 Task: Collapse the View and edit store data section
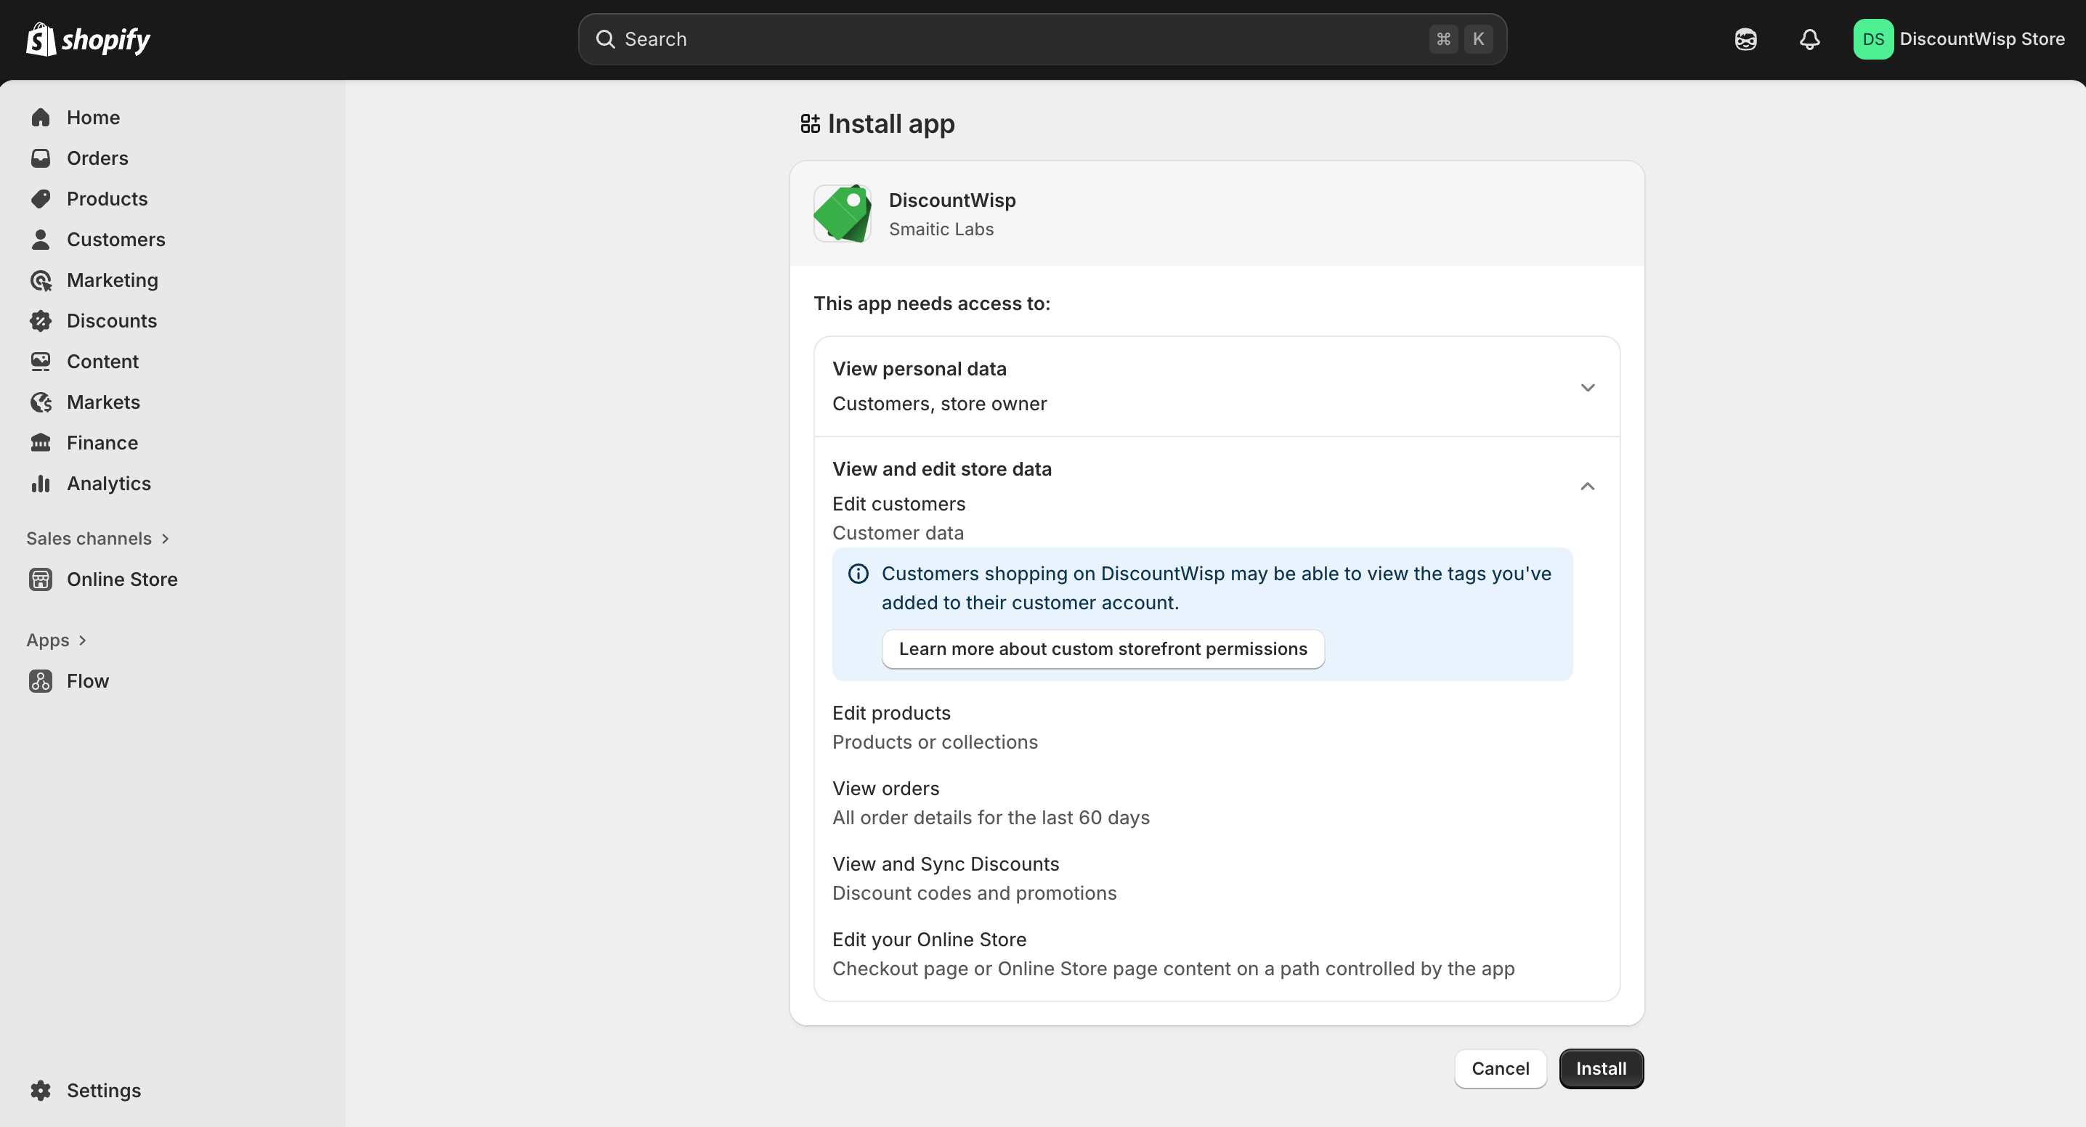(x=1586, y=487)
